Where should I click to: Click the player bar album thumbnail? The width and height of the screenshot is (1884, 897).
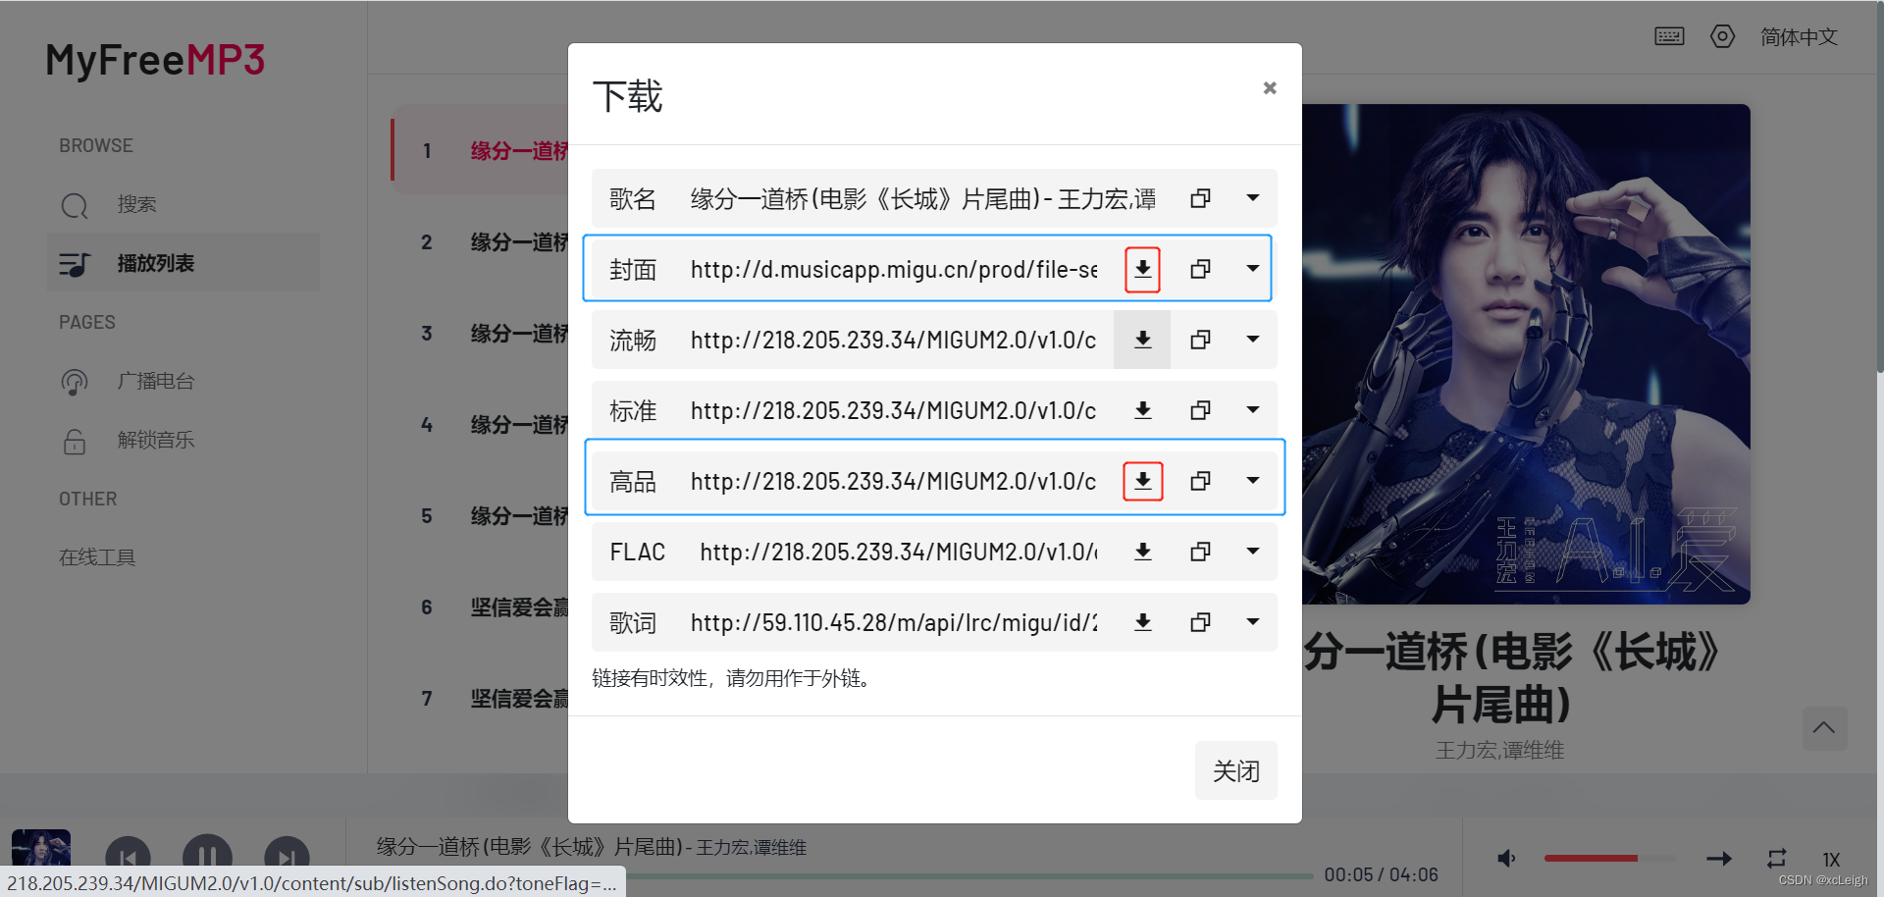coord(41,847)
